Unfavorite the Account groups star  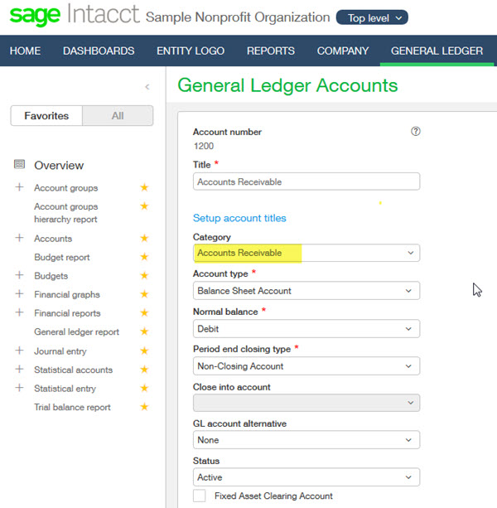coord(144,188)
